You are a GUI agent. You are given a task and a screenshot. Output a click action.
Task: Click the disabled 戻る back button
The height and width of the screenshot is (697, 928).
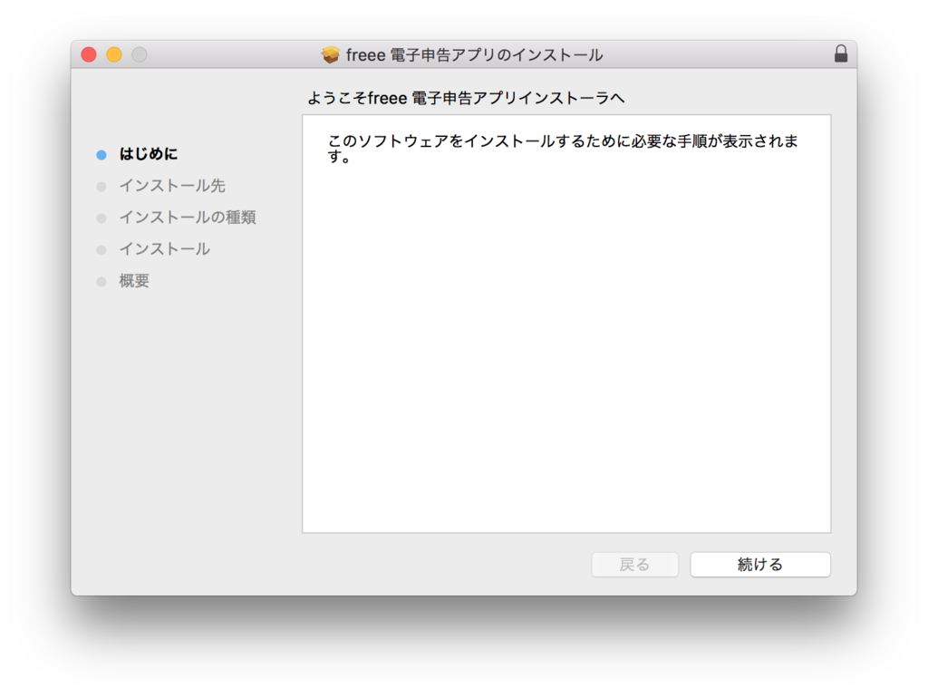tap(634, 565)
